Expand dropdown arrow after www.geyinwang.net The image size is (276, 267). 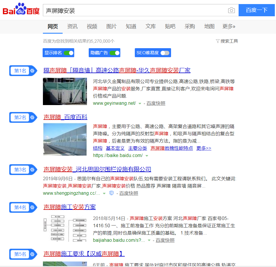pos(140,103)
